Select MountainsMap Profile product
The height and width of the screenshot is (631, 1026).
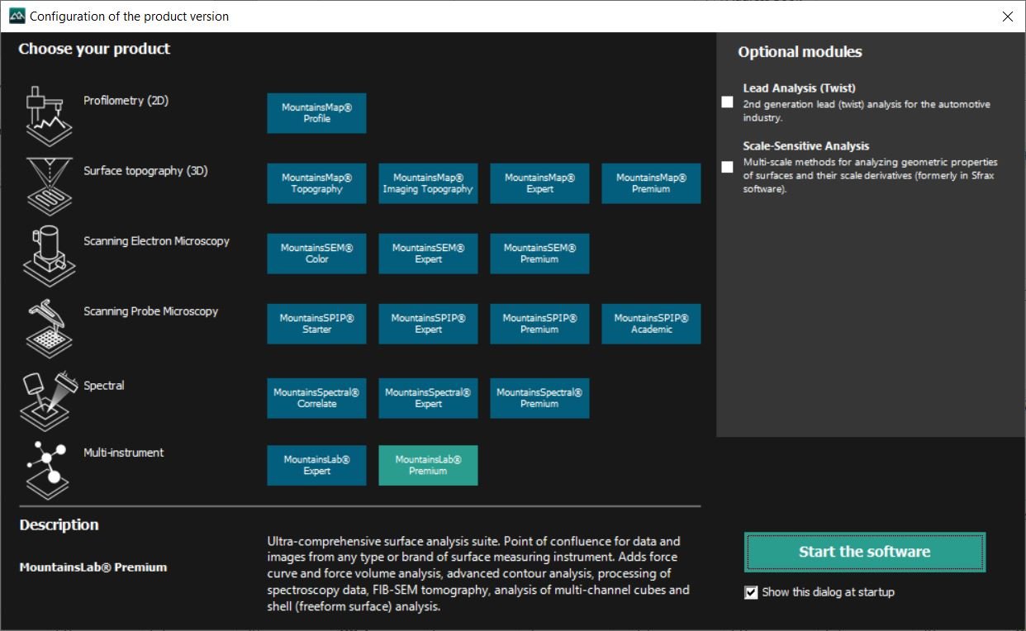(316, 113)
